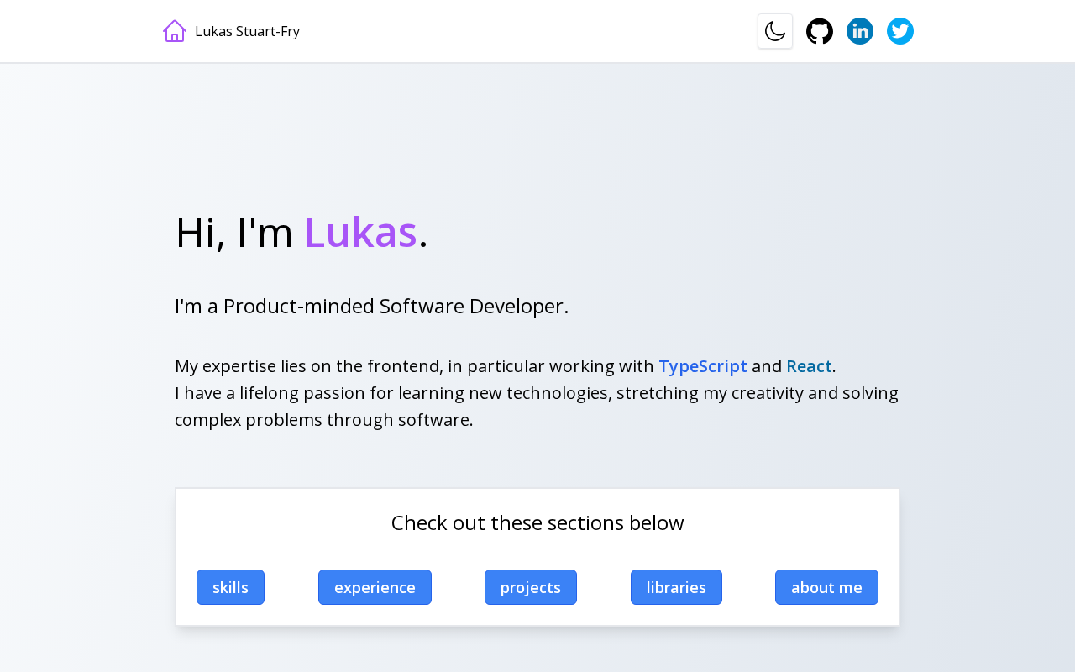Click the purple Lukas name in the heading
This screenshot has height=672, width=1075.
pyautogui.click(x=360, y=232)
